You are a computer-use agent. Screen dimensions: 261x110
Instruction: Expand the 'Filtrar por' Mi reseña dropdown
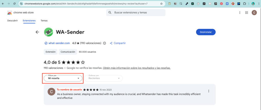click(63, 78)
